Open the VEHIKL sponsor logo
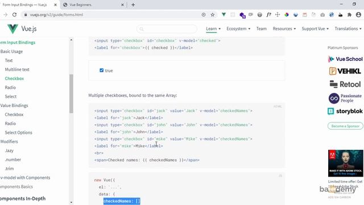Image resolution: width=364 pixels, height=205 pixels. coord(345,71)
